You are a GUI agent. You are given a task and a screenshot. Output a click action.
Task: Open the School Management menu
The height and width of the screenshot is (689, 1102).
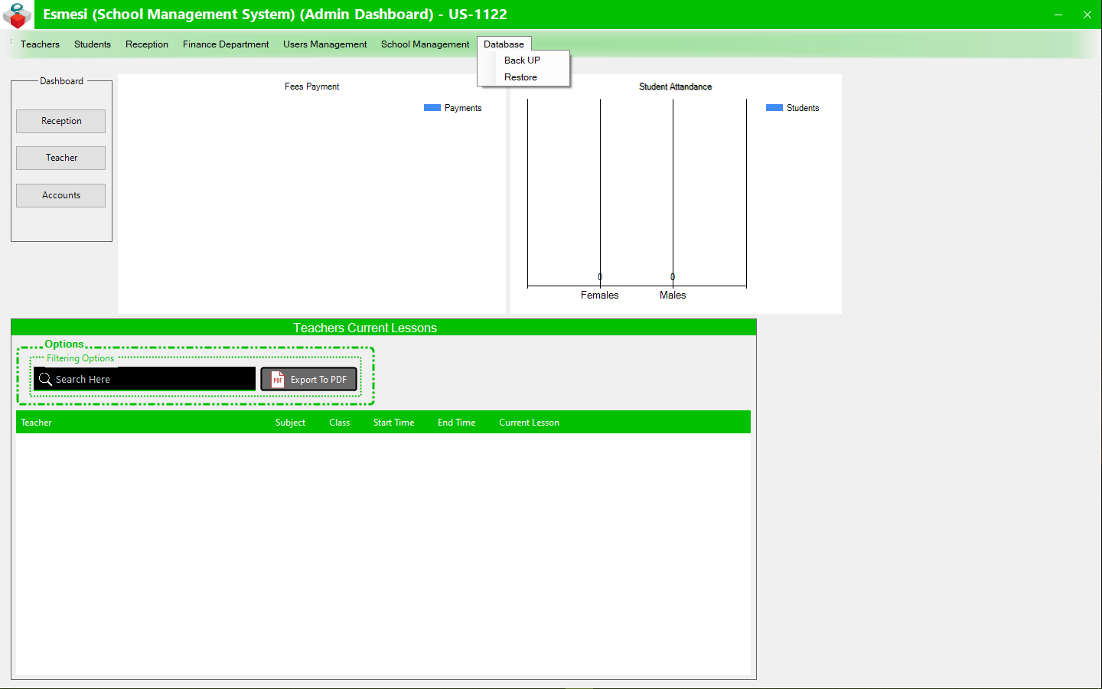tap(425, 44)
